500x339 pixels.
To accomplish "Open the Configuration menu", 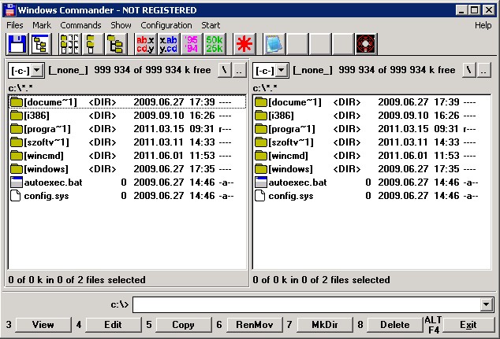I will (x=166, y=25).
